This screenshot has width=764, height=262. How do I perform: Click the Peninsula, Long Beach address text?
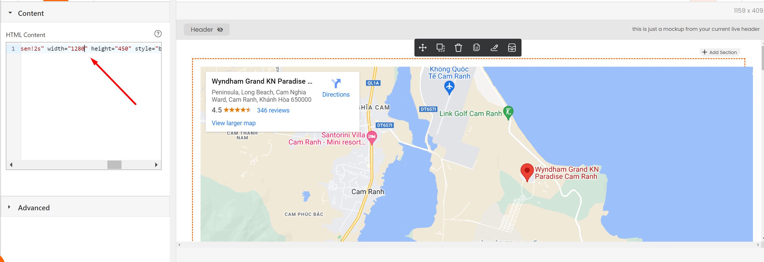[x=261, y=96]
